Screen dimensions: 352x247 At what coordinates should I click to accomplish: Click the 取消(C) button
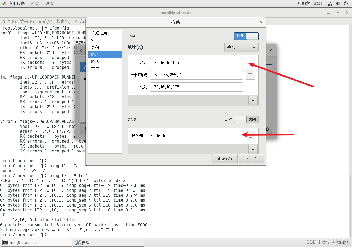click(225, 159)
